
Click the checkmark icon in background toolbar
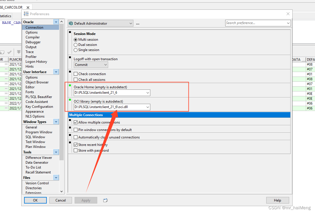point(9,52)
